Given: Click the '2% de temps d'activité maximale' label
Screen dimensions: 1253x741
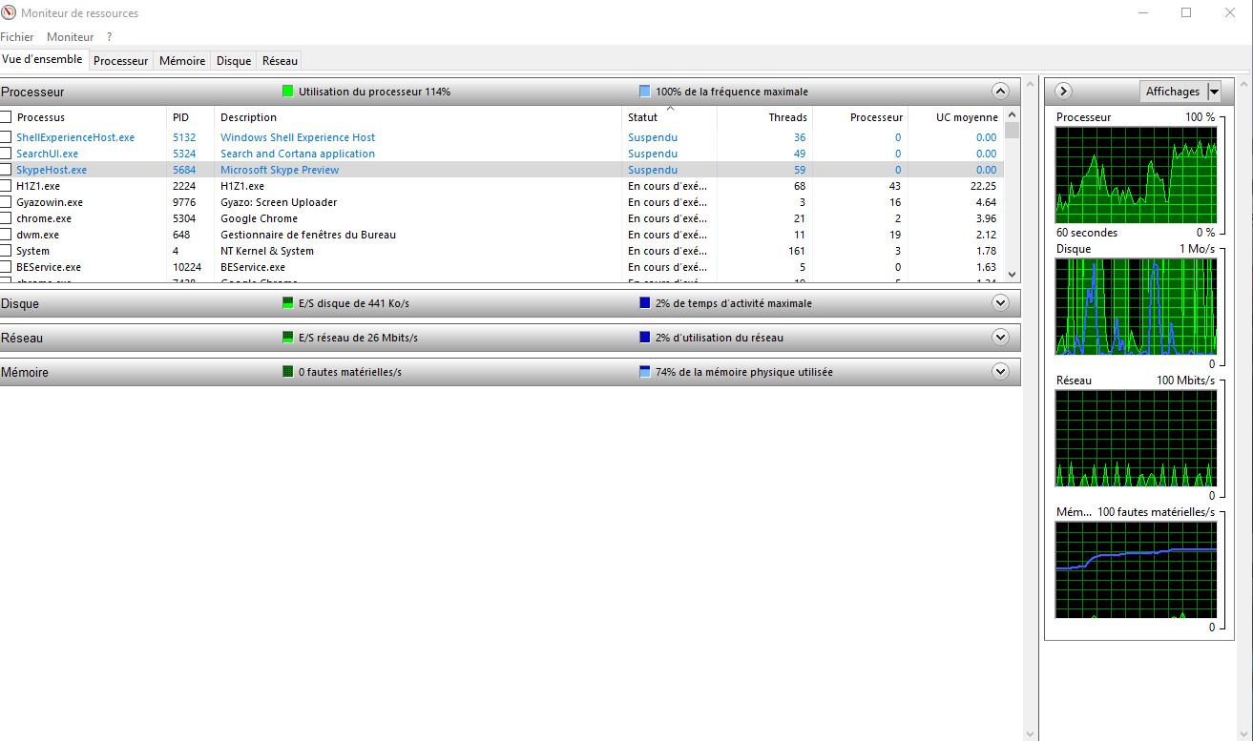Looking at the screenshot, I should (734, 303).
